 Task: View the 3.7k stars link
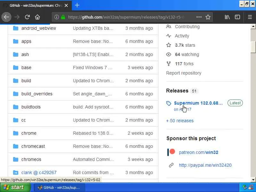185,45
